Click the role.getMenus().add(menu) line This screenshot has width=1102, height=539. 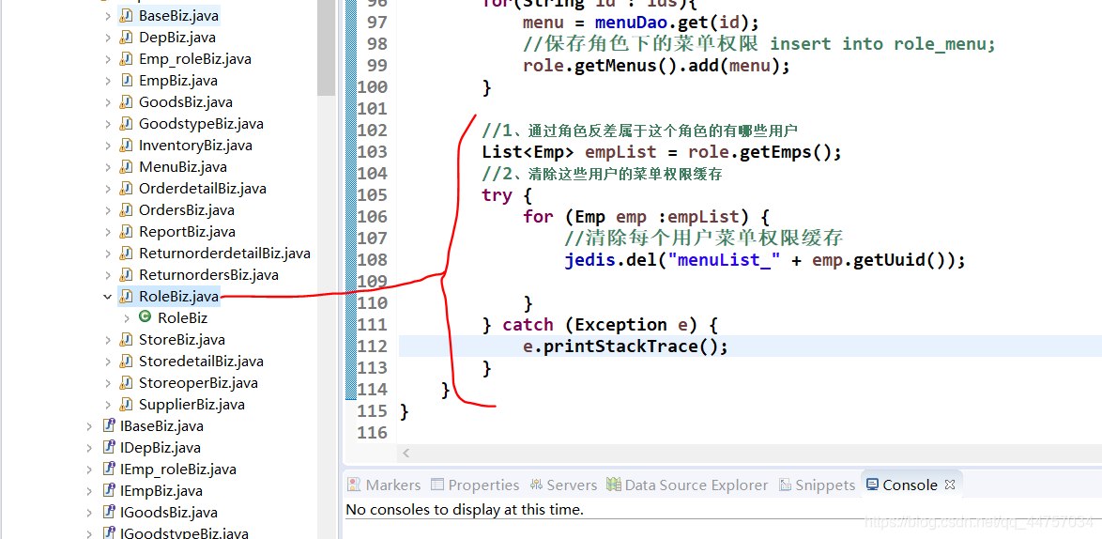coord(656,66)
